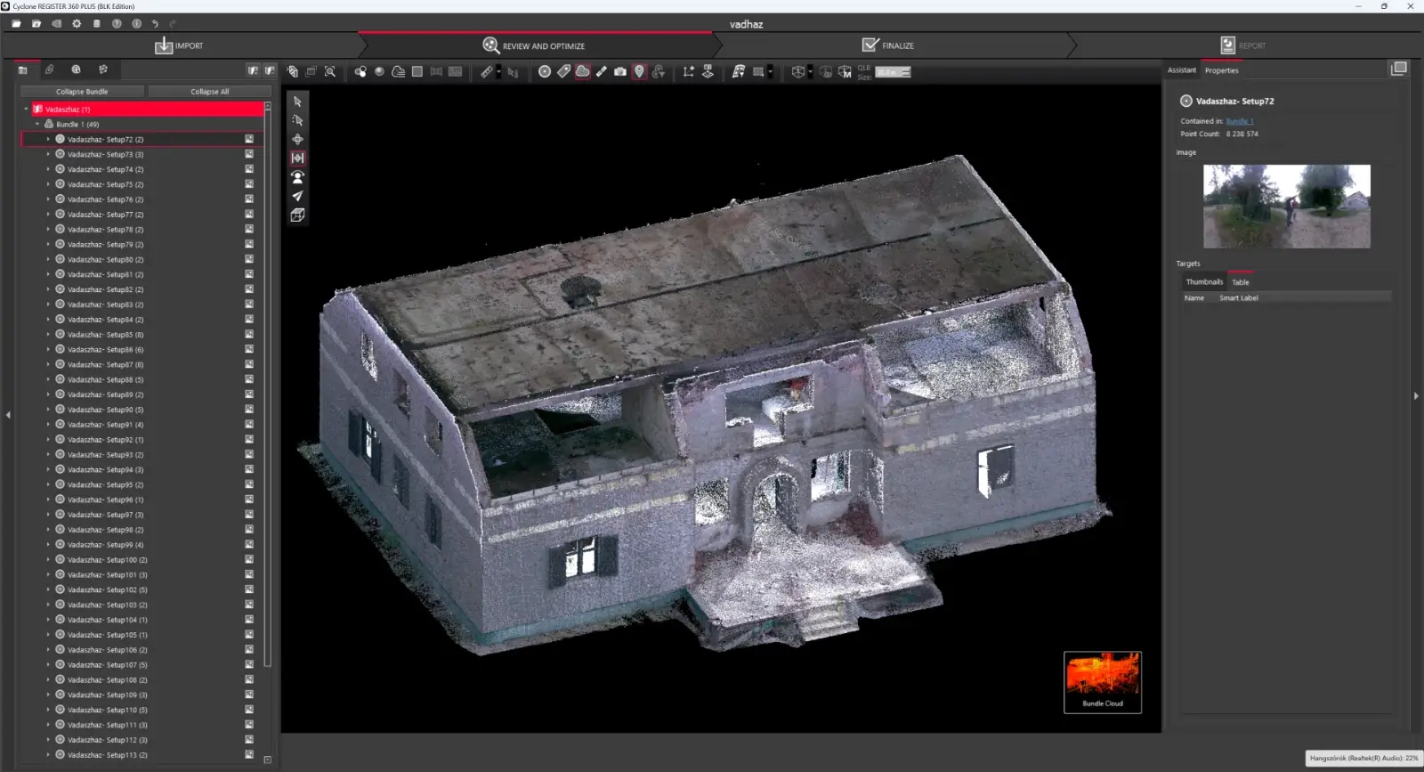Select the measure ruler tool
Screen dimensions: 1424x772
487,71
